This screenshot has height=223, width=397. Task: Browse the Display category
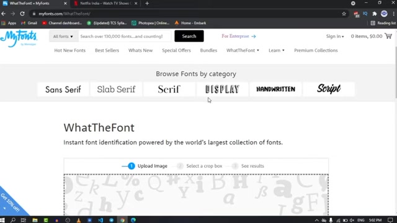[x=222, y=89]
